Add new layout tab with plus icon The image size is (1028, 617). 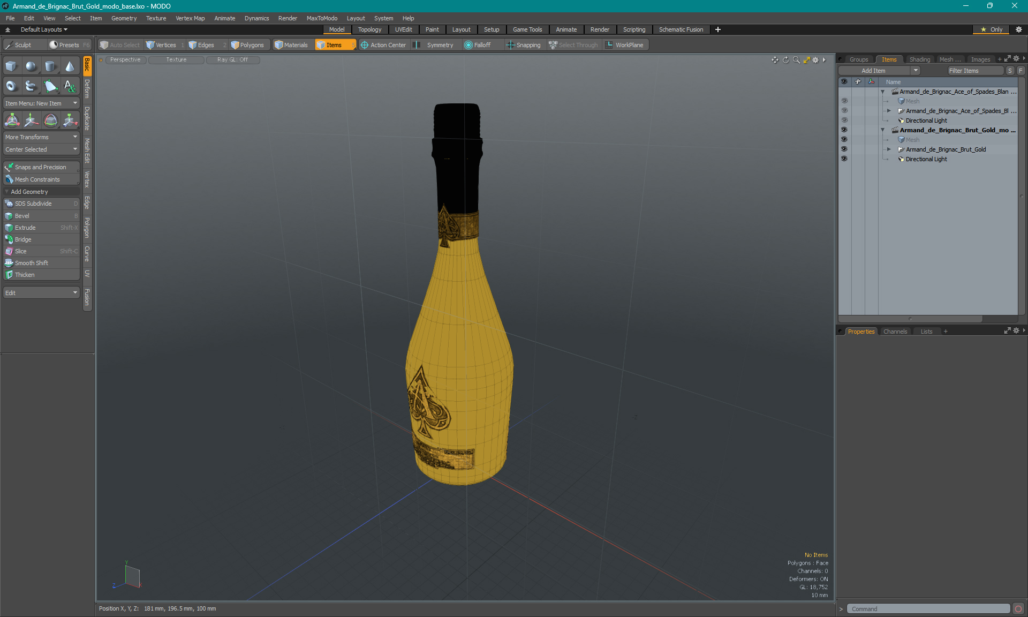pyautogui.click(x=718, y=29)
